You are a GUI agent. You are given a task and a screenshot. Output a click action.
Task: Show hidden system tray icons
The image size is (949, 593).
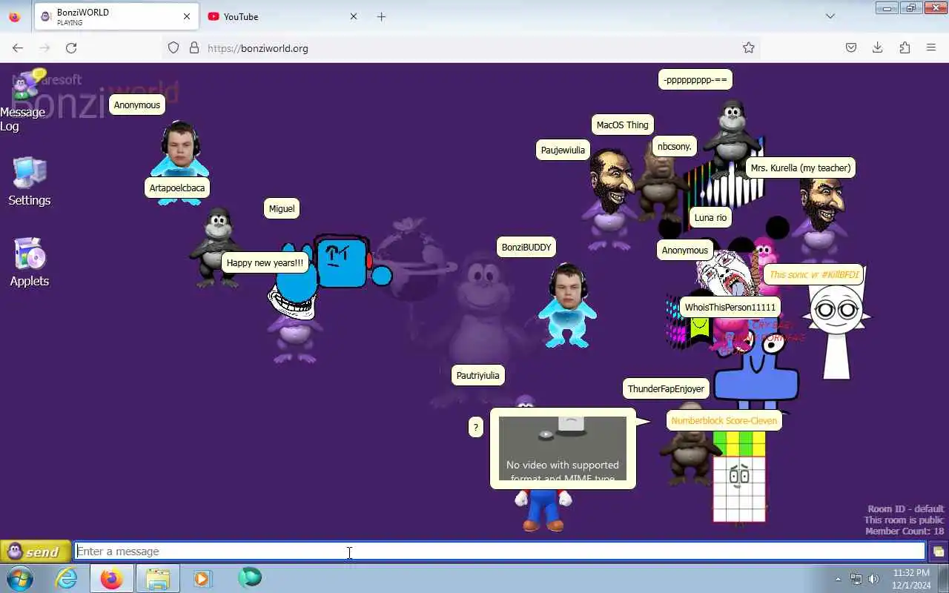pos(839,579)
